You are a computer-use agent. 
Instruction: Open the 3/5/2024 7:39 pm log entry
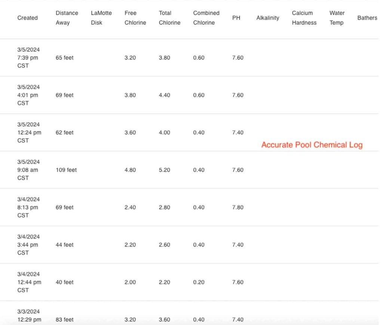tap(28, 58)
